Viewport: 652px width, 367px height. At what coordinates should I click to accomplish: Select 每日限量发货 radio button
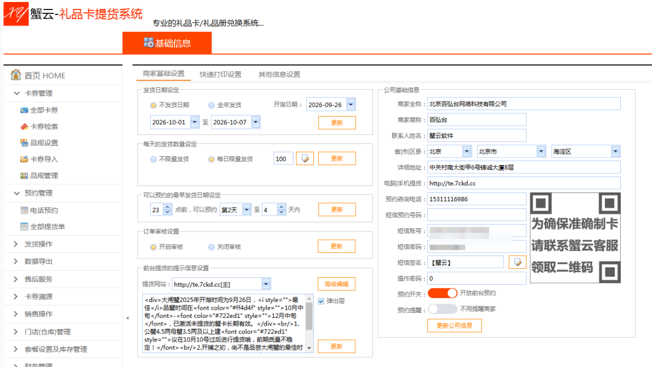point(211,159)
